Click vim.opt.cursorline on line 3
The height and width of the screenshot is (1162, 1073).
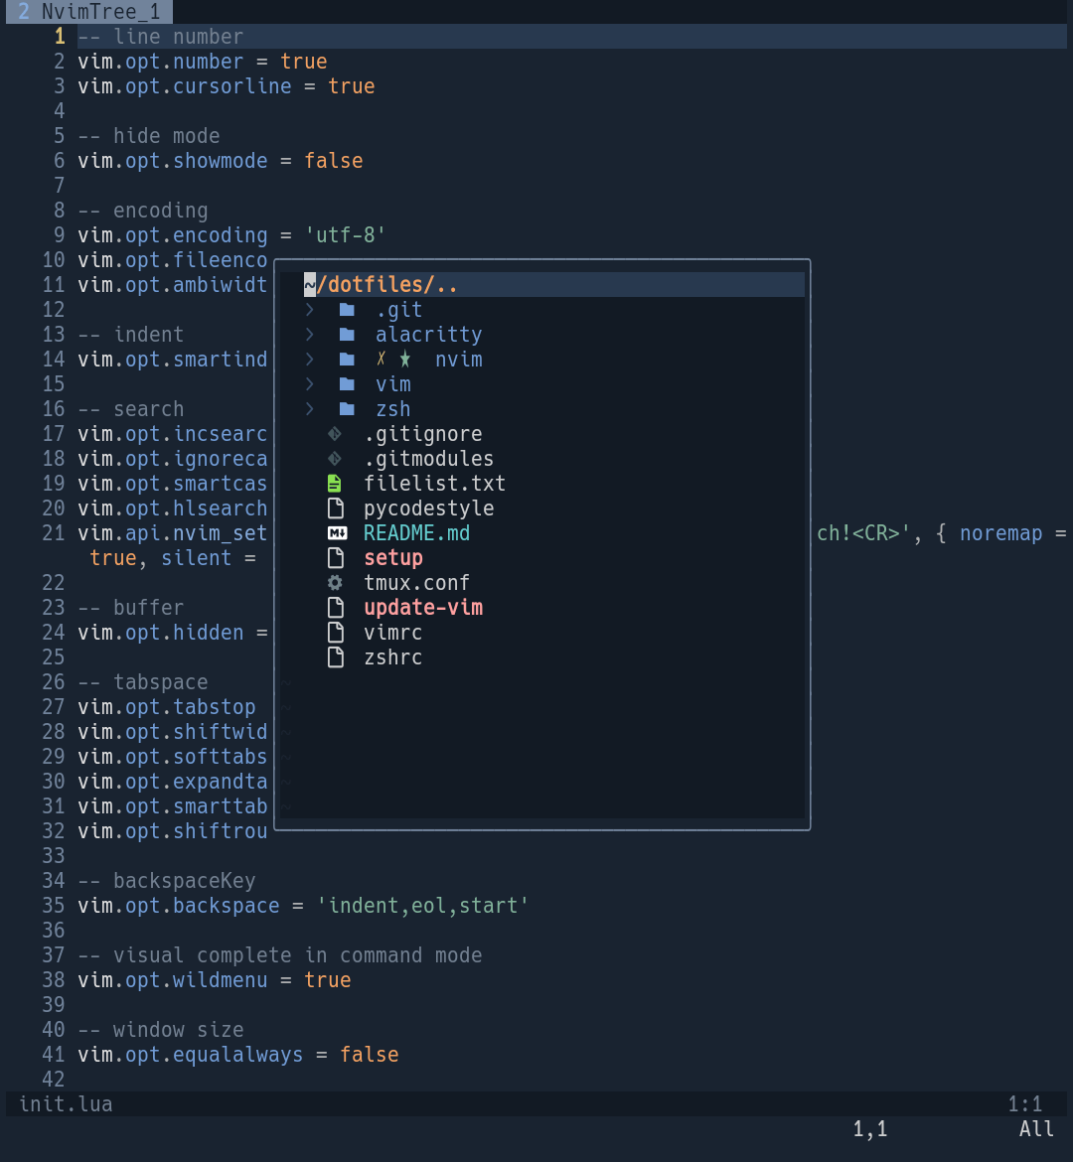point(185,86)
